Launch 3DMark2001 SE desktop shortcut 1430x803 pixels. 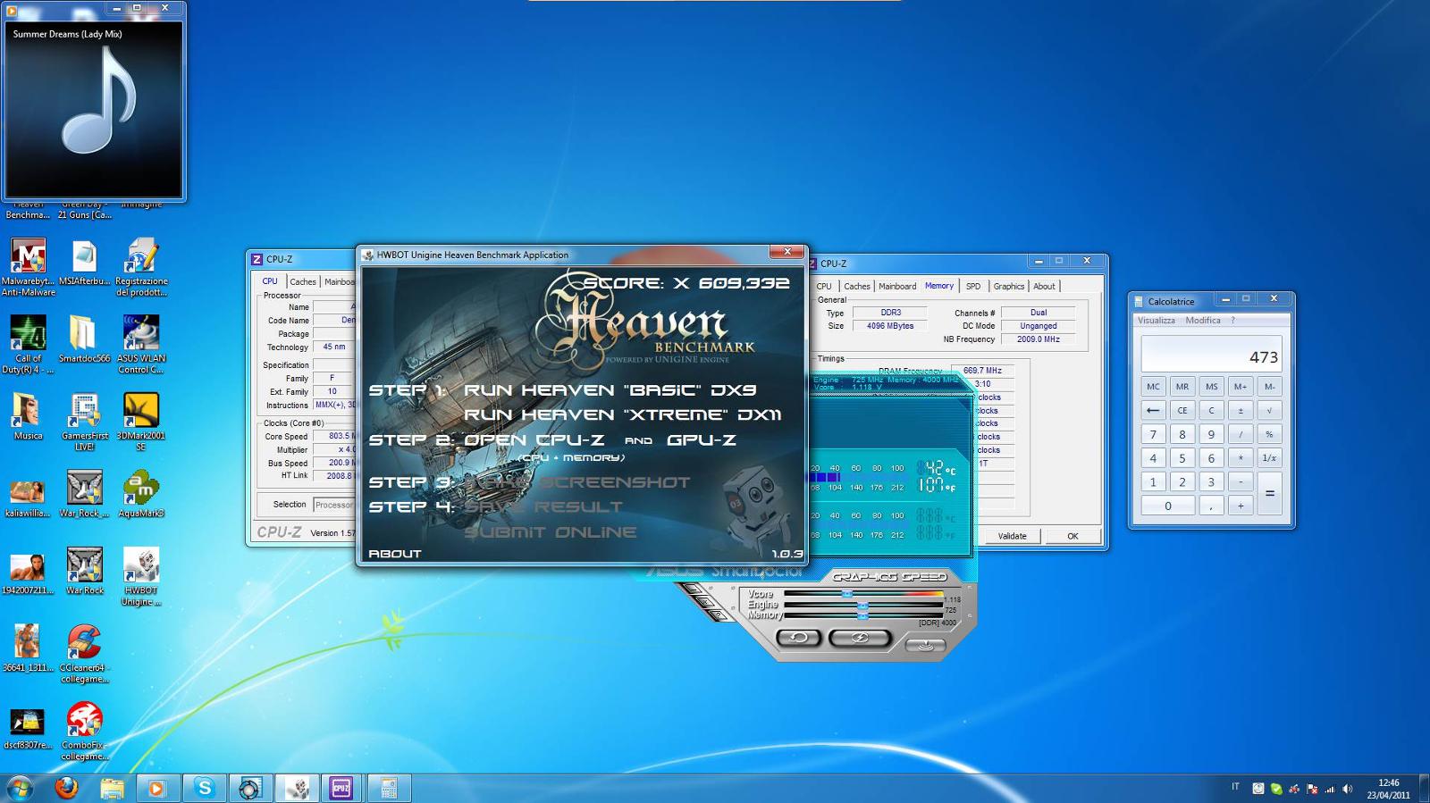click(141, 422)
